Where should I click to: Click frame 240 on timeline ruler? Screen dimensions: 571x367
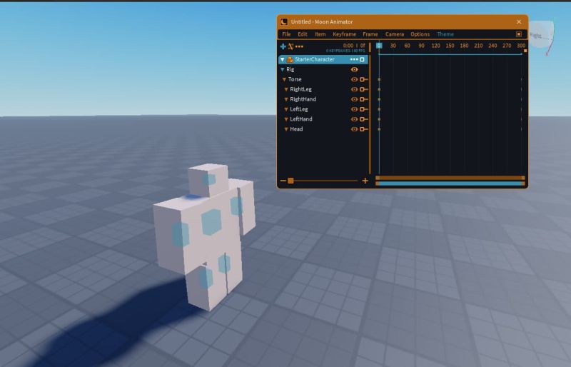coord(492,46)
